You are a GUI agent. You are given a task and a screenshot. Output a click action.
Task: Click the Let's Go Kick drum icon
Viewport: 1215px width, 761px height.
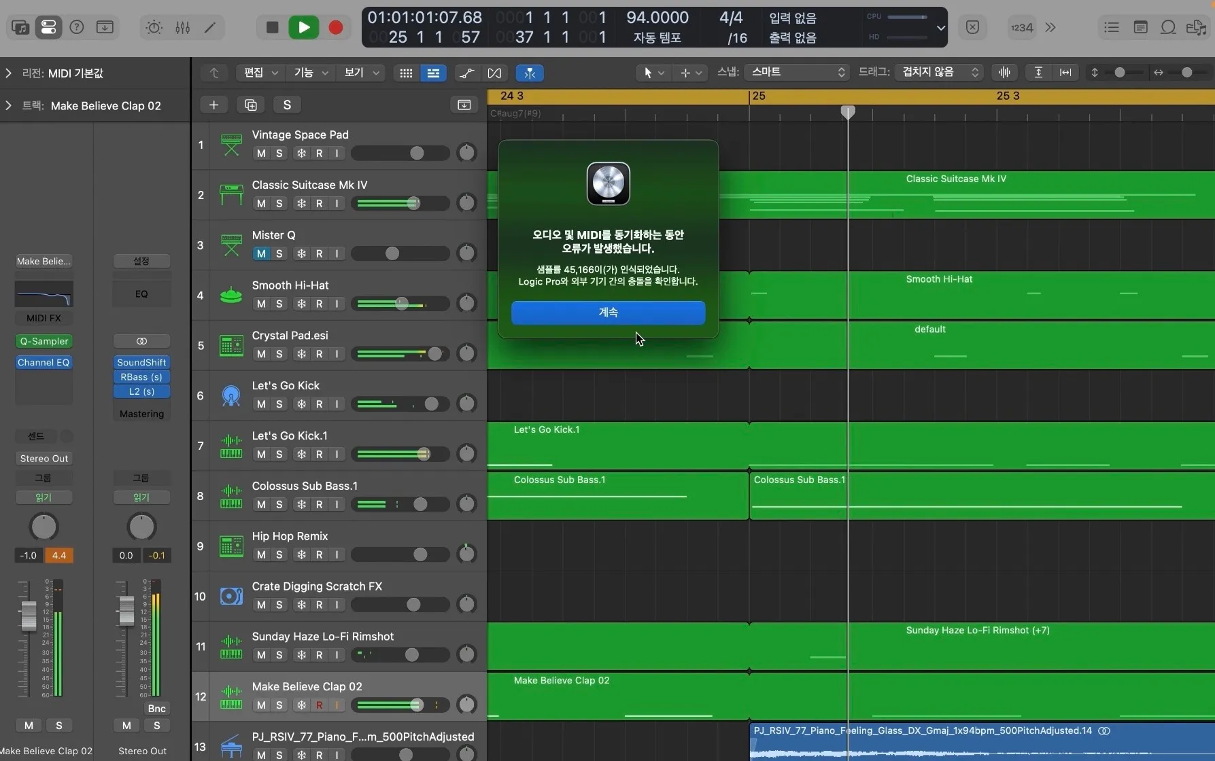click(231, 395)
